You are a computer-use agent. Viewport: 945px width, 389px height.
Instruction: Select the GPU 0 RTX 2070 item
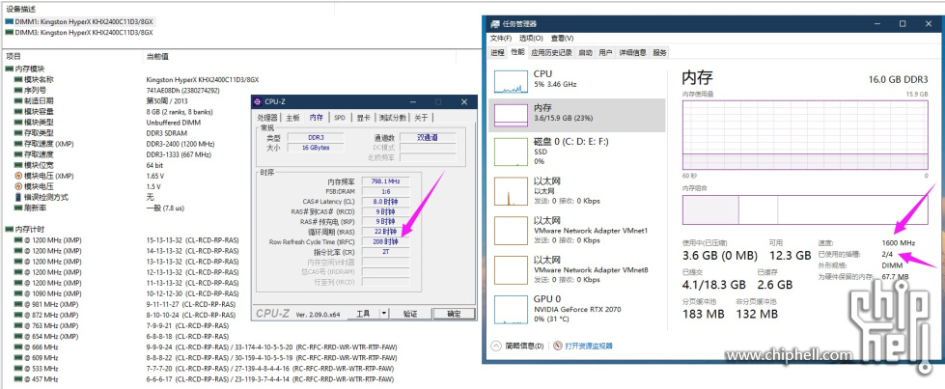point(577,308)
